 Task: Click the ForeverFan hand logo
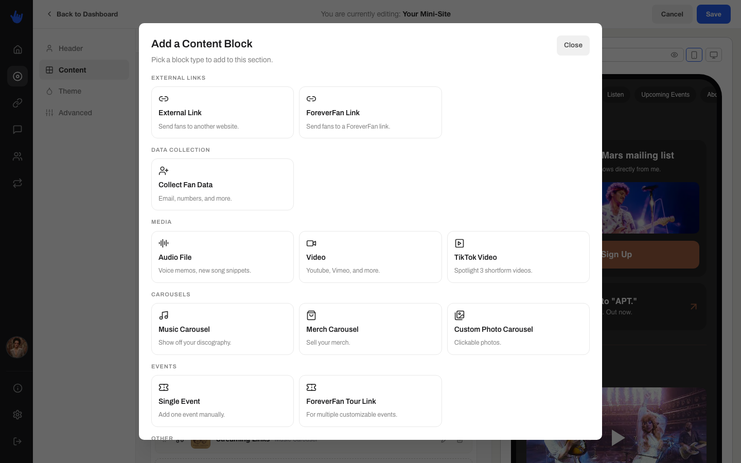(x=16, y=16)
